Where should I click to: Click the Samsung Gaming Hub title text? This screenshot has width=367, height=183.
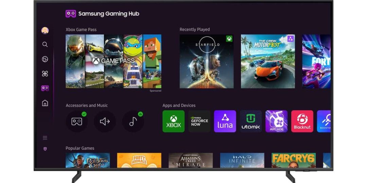pos(109,14)
